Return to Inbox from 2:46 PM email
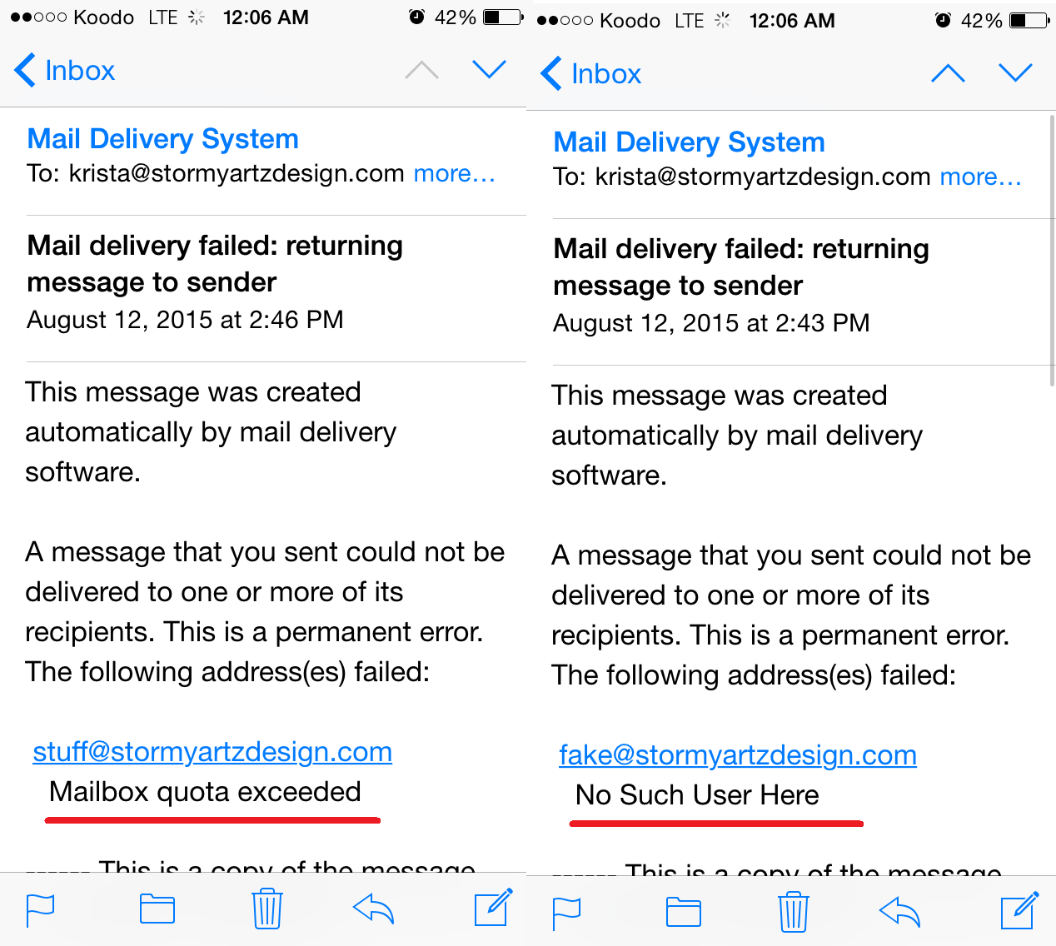Viewport: 1056px width, 946px height. point(65,71)
